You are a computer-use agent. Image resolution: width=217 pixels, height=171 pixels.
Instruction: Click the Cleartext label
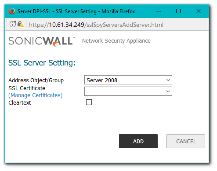(x=20, y=103)
